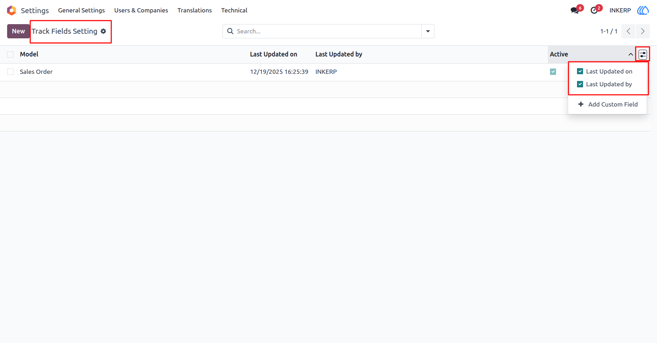Expand the search options dropdown arrow
This screenshot has height=343, width=657.
(x=428, y=31)
